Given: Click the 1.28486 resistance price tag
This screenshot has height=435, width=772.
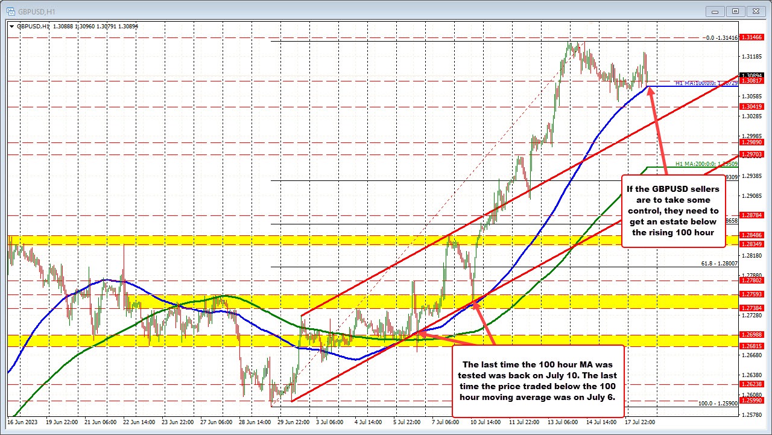Looking at the screenshot, I should pyautogui.click(x=751, y=235).
